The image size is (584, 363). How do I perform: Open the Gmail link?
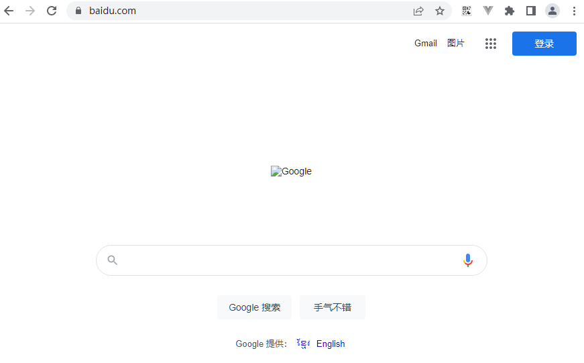coord(426,43)
